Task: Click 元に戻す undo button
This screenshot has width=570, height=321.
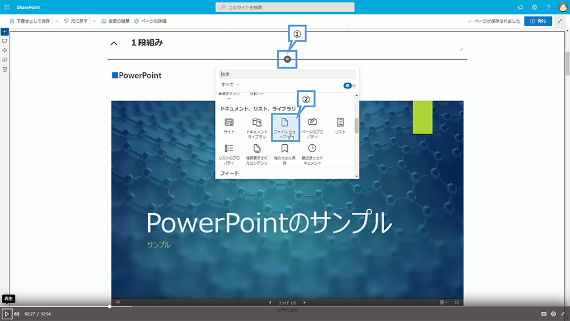Action: coord(76,21)
